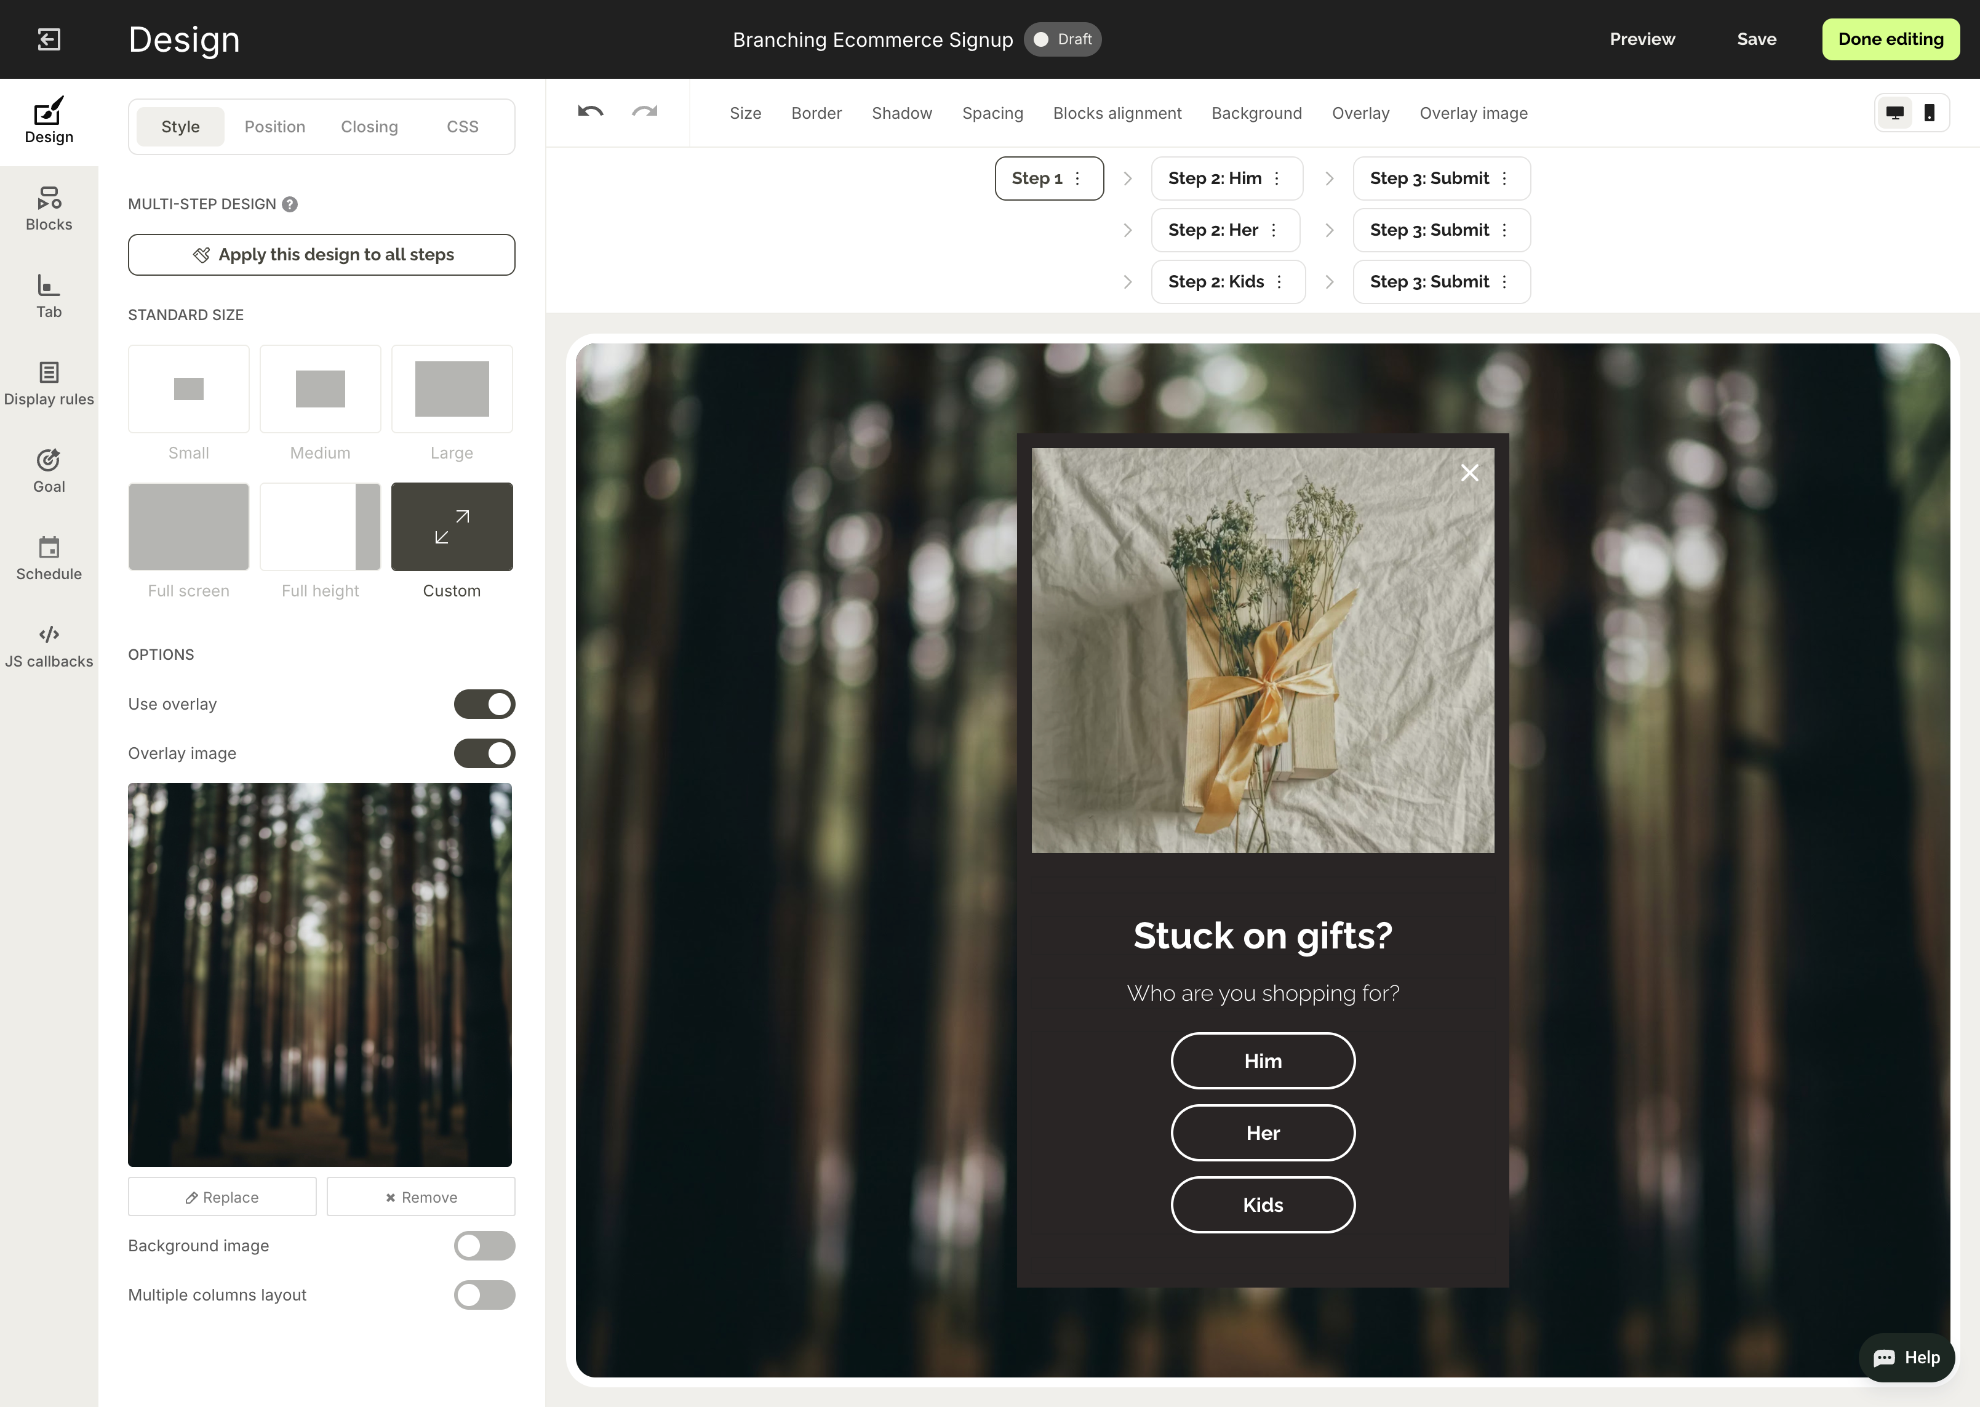Open Step 2: Kids options menu
The width and height of the screenshot is (1980, 1407).
1279,283
